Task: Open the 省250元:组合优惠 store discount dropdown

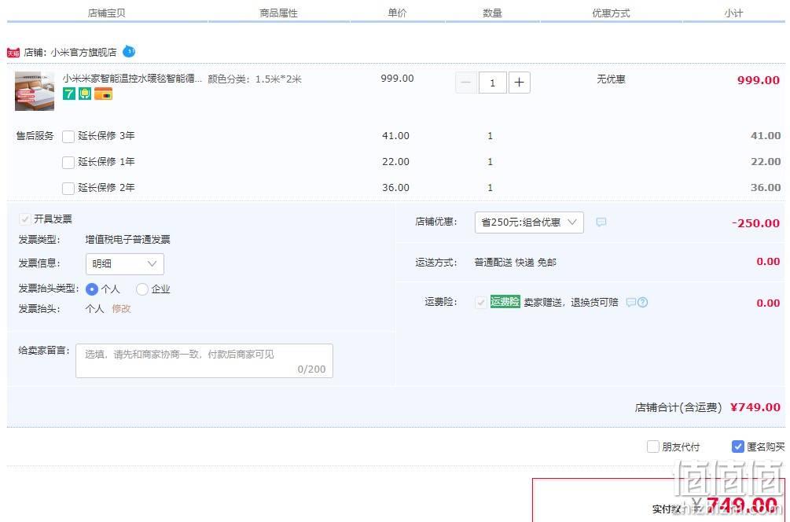Action: 529,222
